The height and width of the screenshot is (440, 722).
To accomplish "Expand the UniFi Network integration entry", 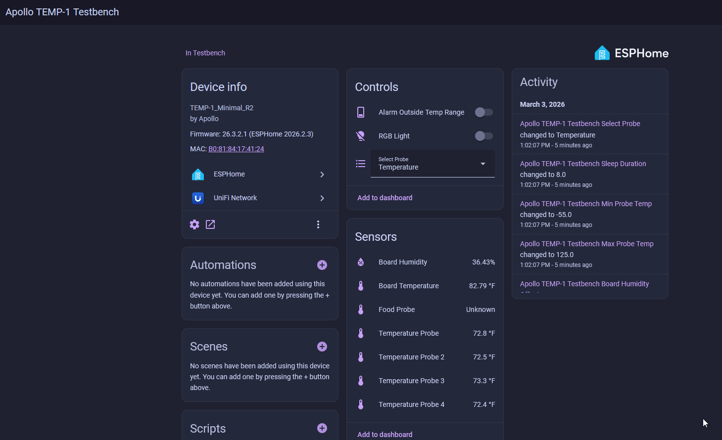I will 260,198.
